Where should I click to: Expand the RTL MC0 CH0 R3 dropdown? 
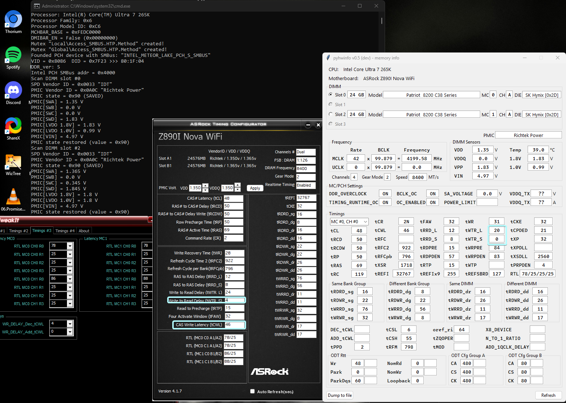coord(70,271)
